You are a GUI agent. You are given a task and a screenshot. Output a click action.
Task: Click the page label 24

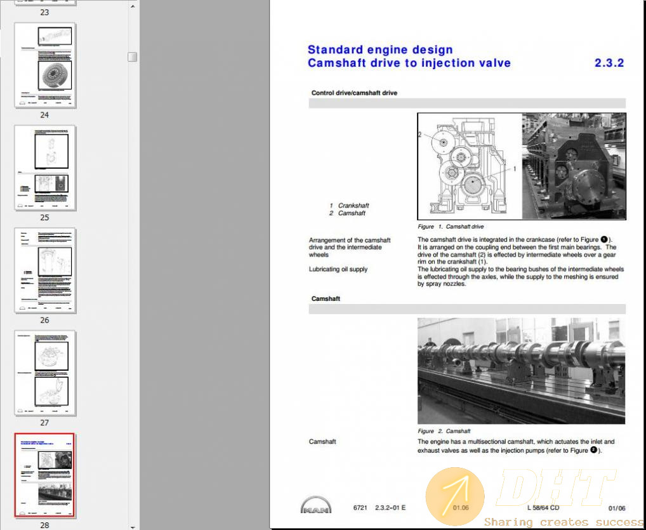(x=44, y=115)
